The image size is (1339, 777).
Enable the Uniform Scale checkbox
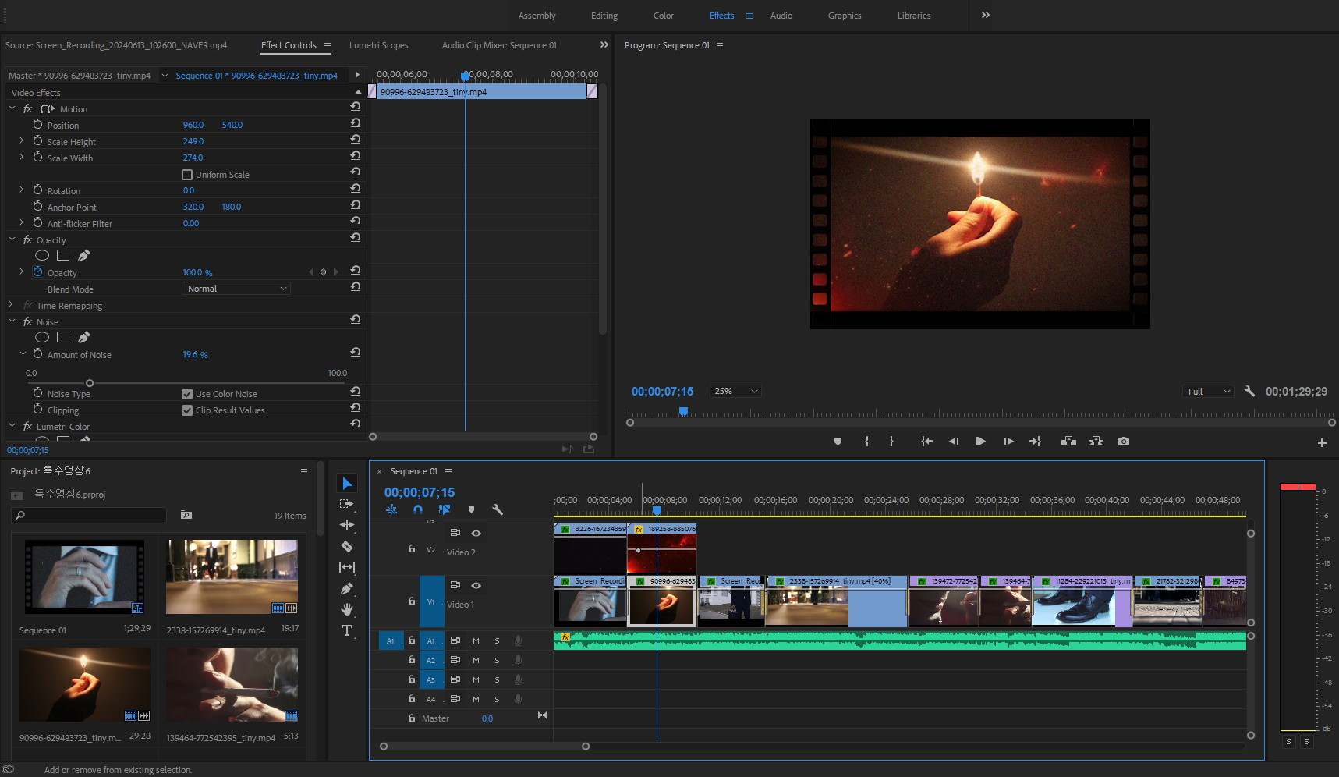[187, 175]
